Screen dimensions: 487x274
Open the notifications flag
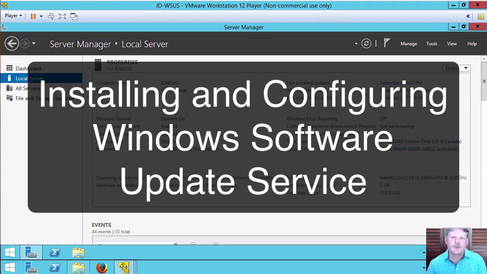(387, 43)
